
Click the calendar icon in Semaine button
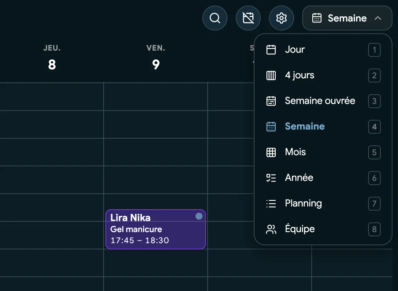click(x=316, y=18)
